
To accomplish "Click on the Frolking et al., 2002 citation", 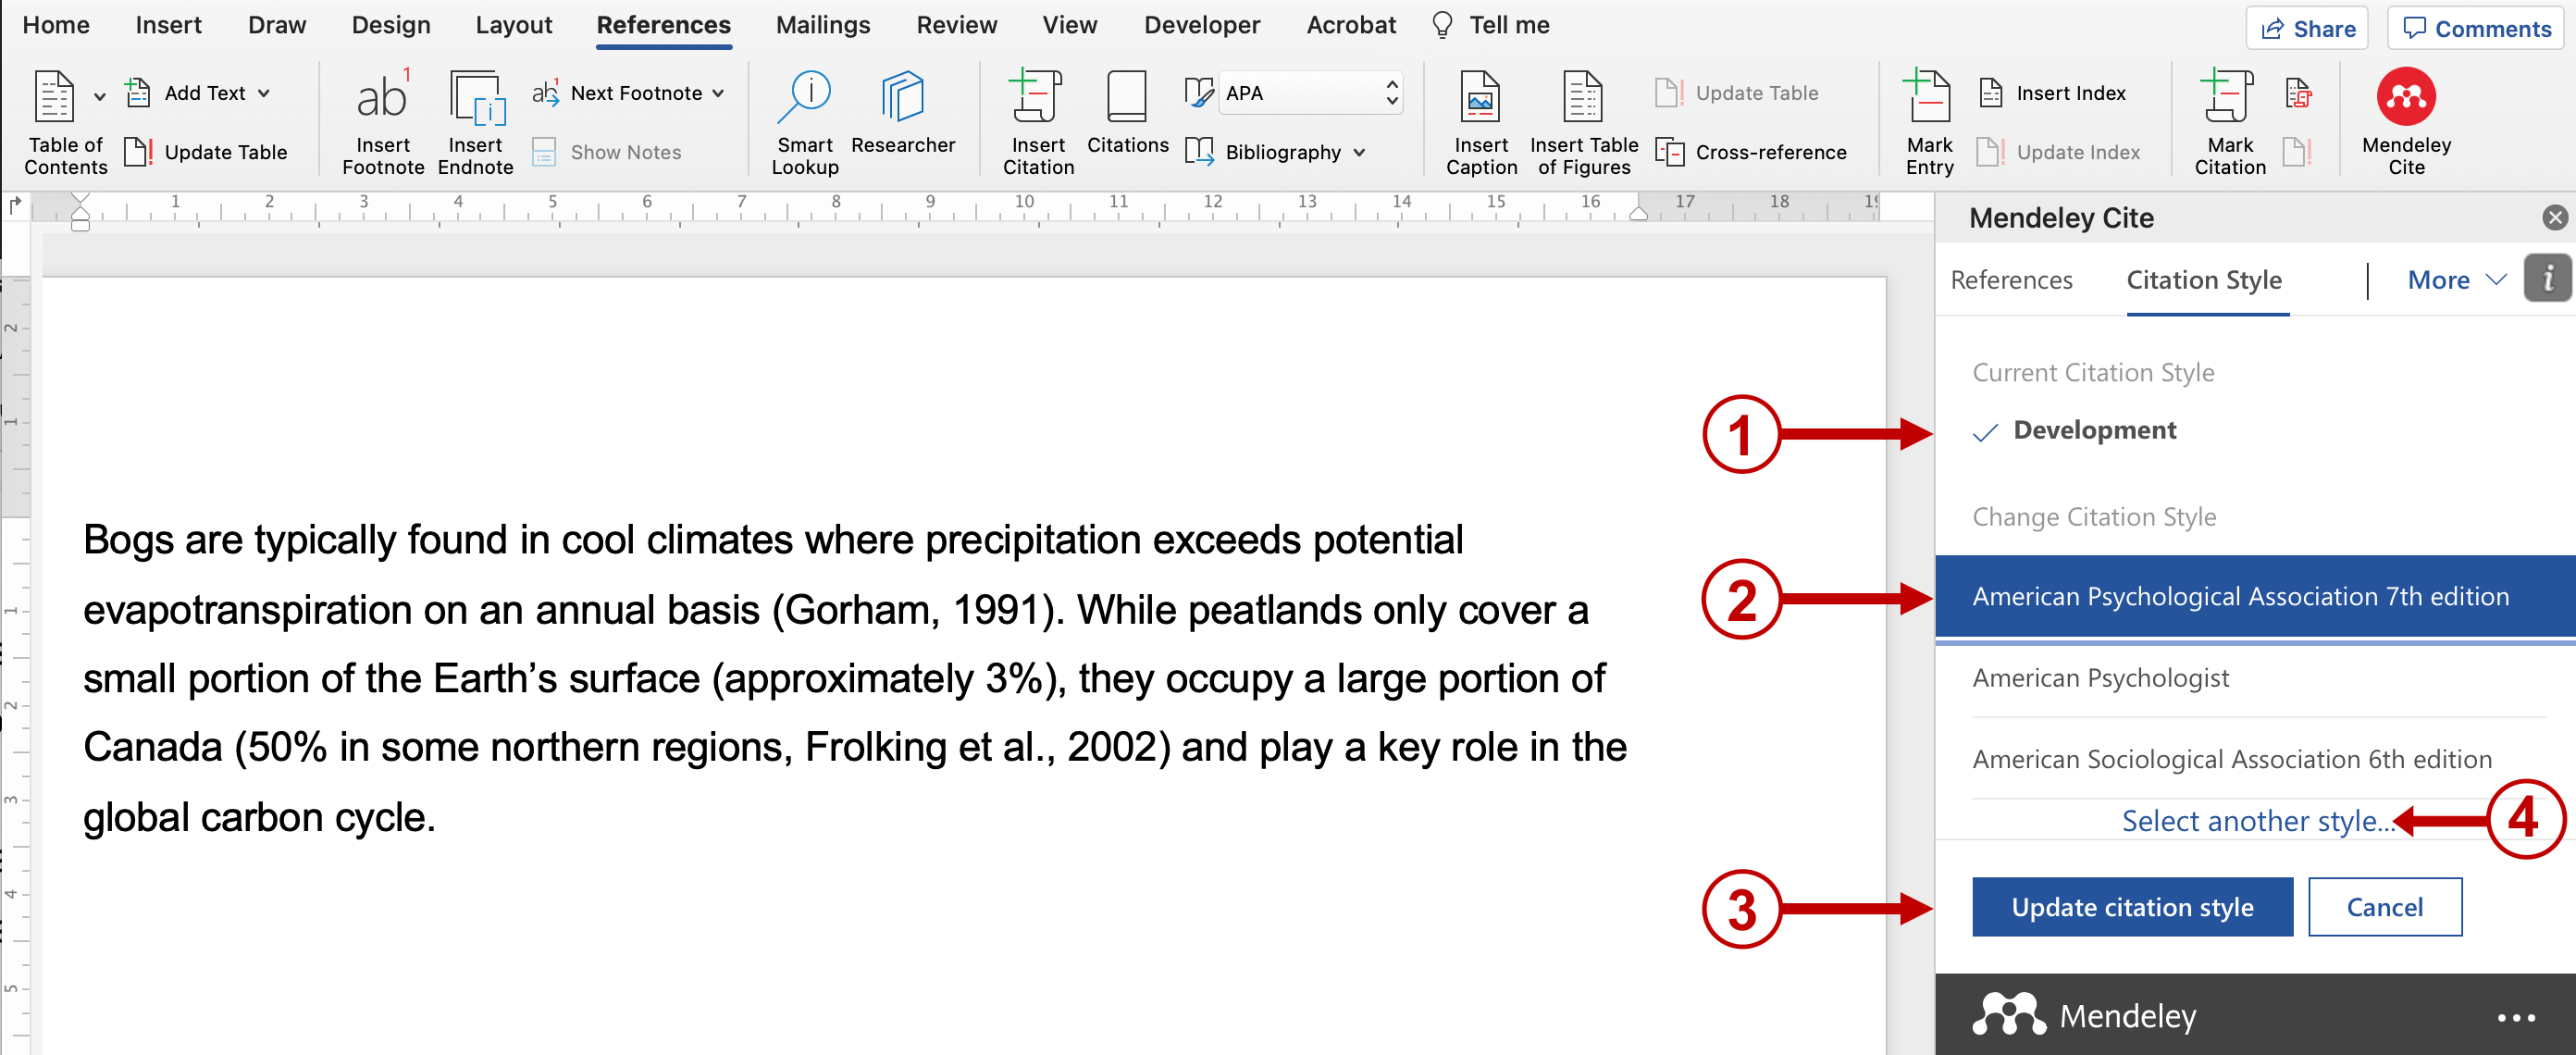I will pyautogui.click(x=987, y=748).
